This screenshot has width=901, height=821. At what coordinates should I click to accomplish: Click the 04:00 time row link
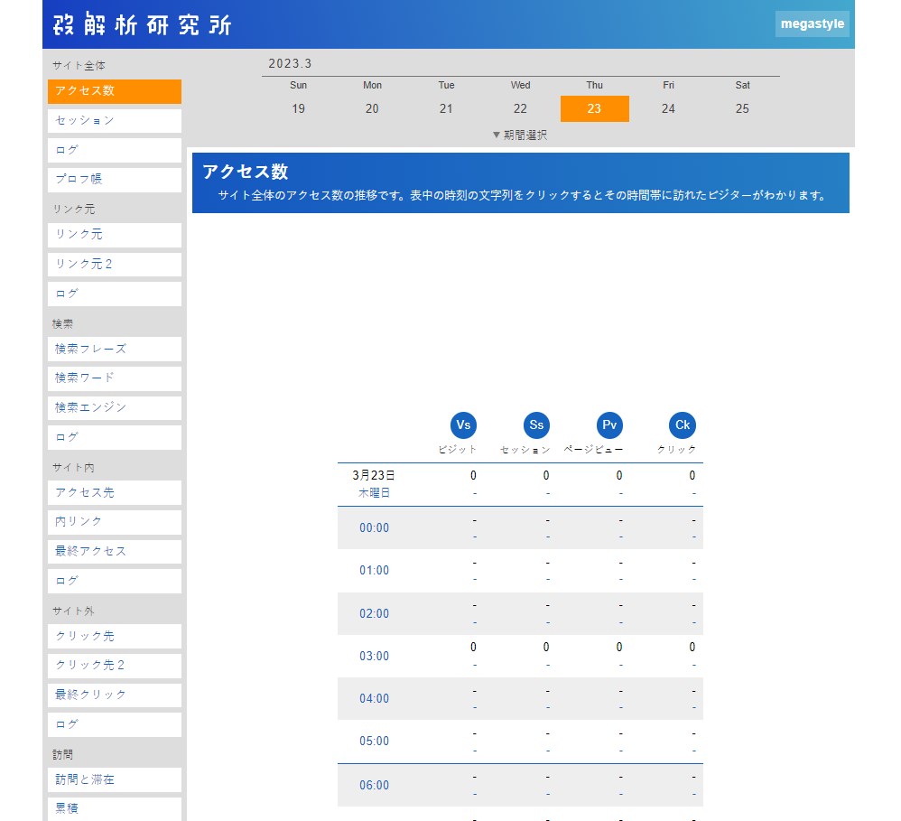coord(374,698)
